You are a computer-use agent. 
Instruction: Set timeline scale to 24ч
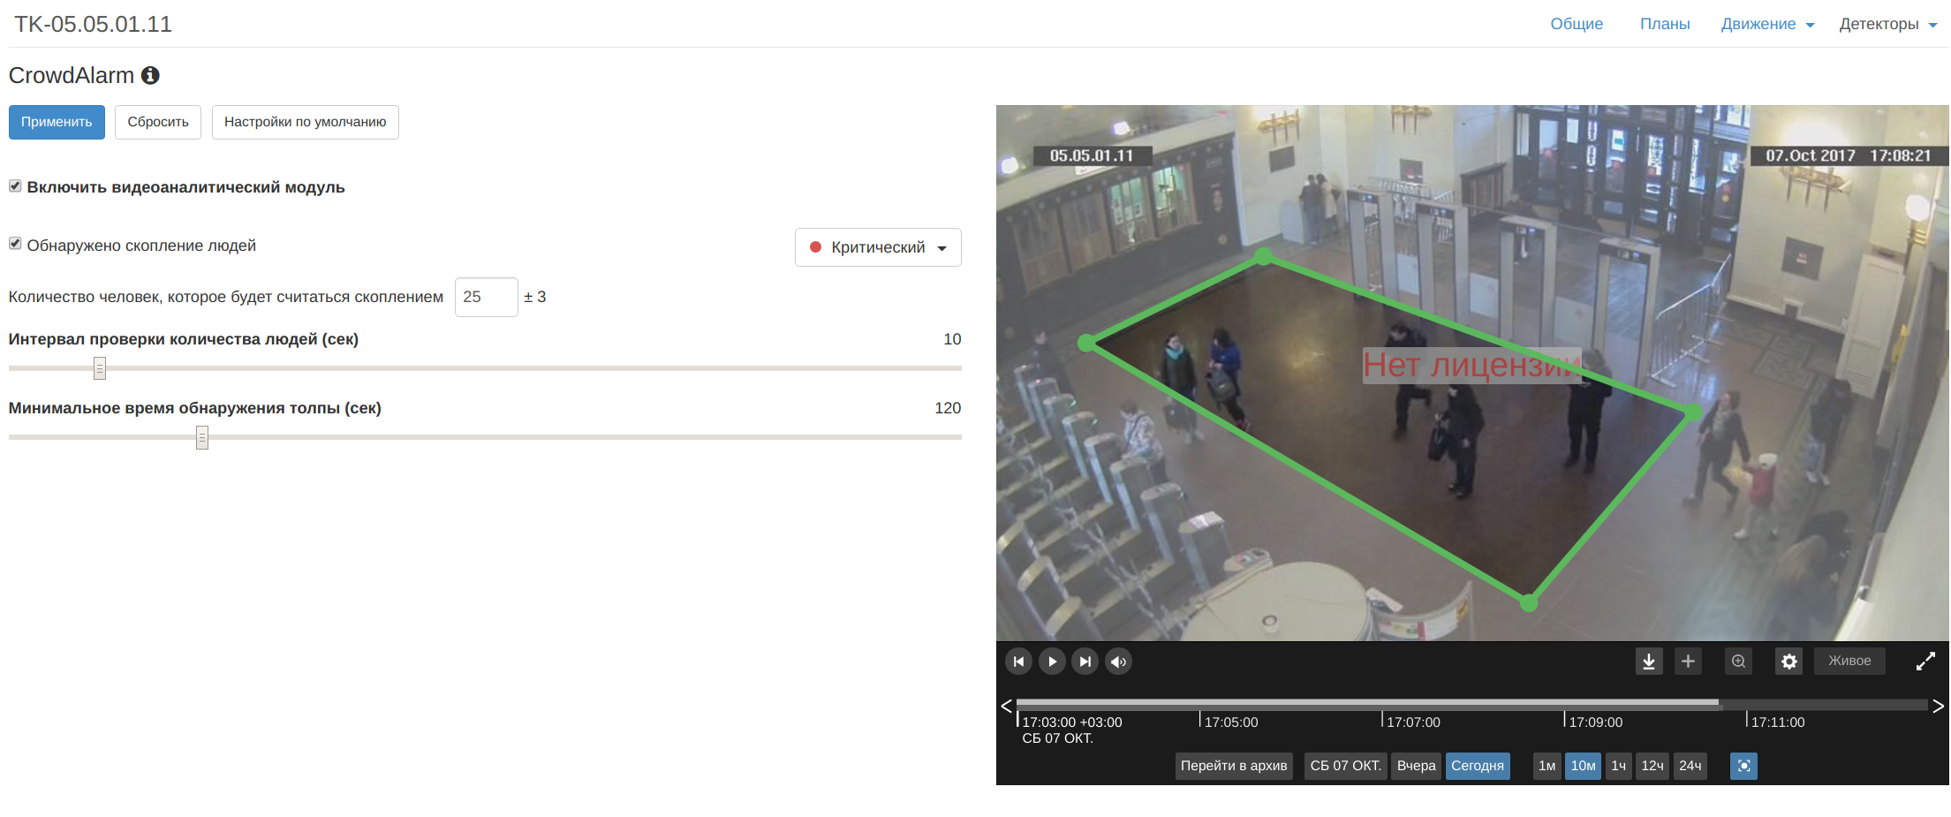[x=1690, y=766]
